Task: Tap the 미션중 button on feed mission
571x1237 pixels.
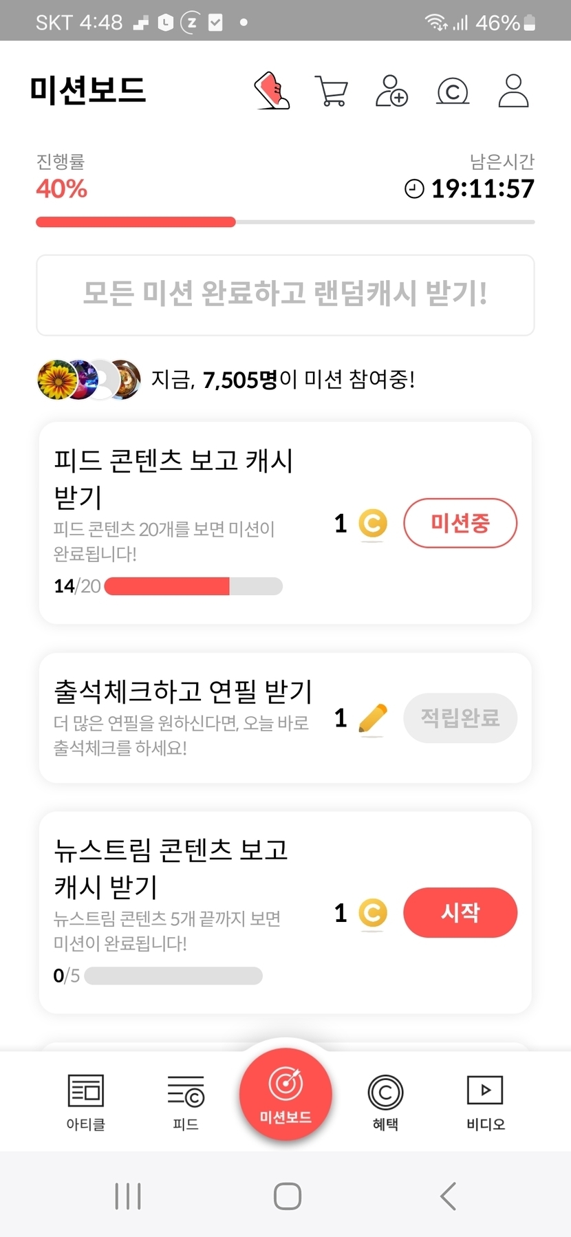Action: click(460, 524)
